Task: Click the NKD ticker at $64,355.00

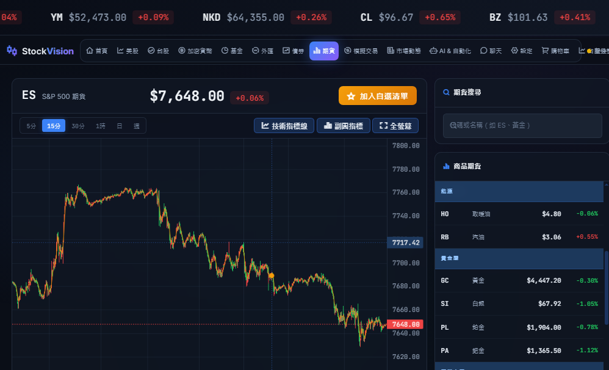Action: pos(267,18)
